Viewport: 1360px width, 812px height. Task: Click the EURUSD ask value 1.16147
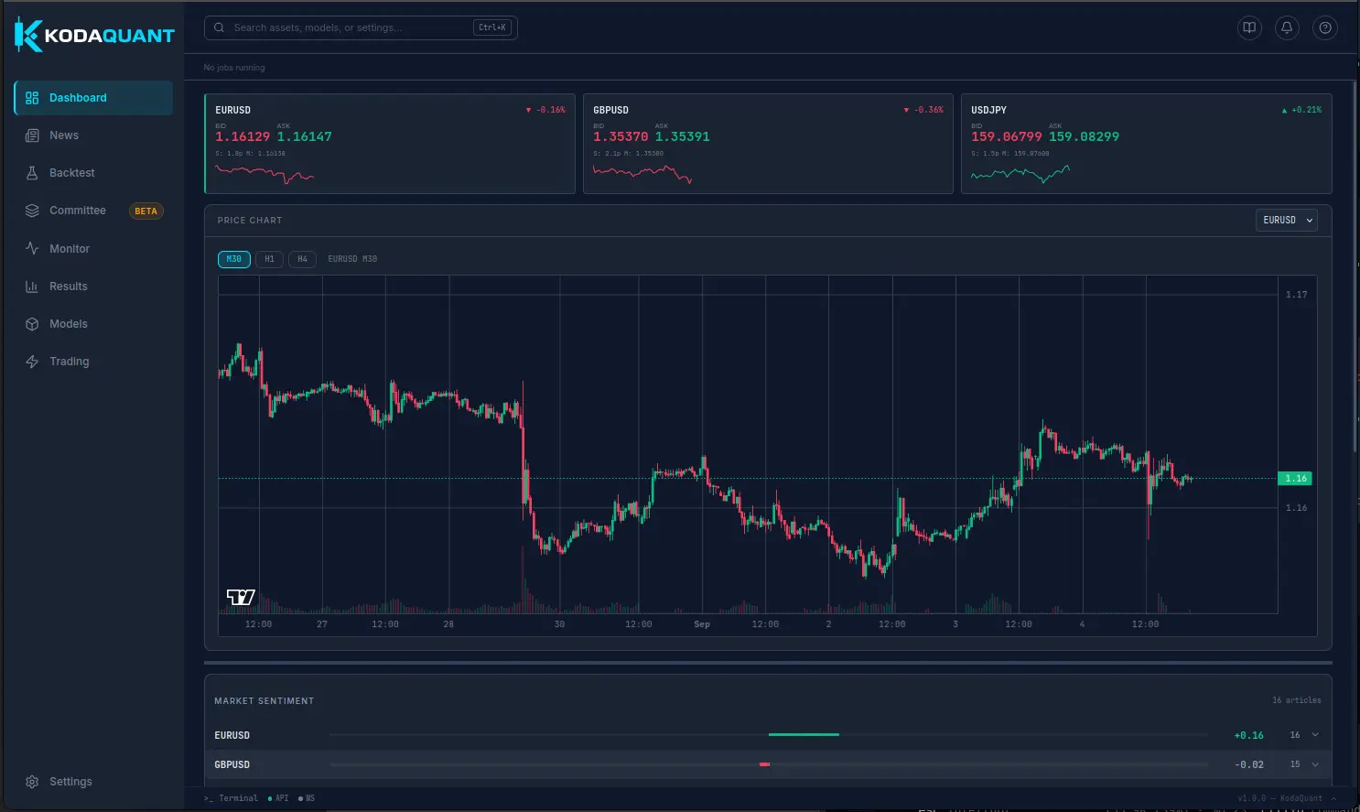305,137
